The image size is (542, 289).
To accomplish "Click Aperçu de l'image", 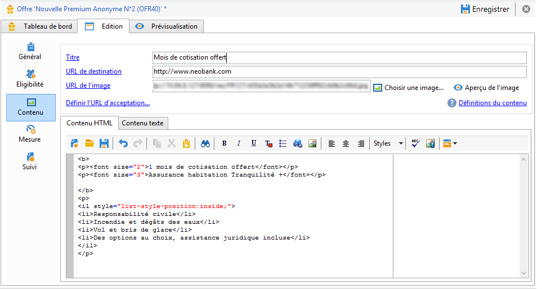I will click(x=486, y=88).
